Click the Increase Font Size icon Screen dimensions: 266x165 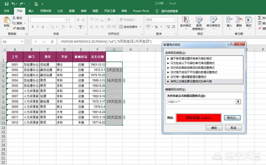tap(78, 20)
